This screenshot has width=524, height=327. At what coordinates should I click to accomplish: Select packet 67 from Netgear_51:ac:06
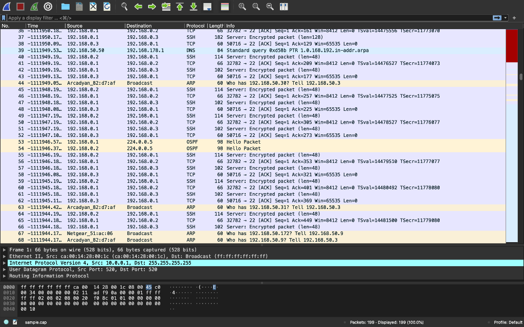[x=253, y=233]
